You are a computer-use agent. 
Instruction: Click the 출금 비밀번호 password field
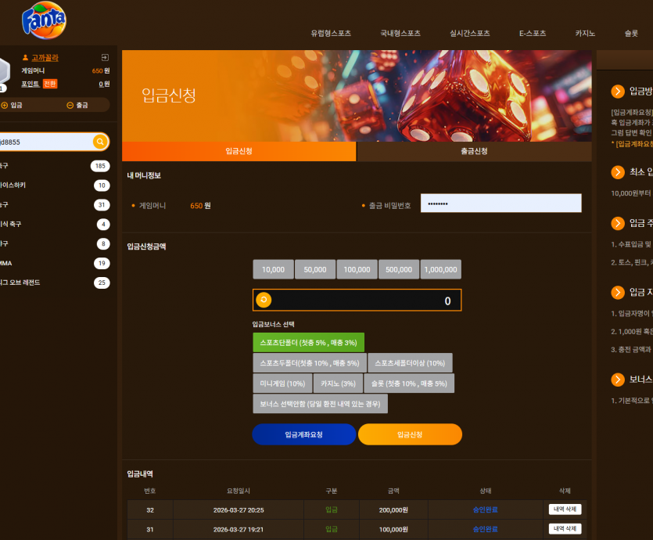[x=501, y=203]
